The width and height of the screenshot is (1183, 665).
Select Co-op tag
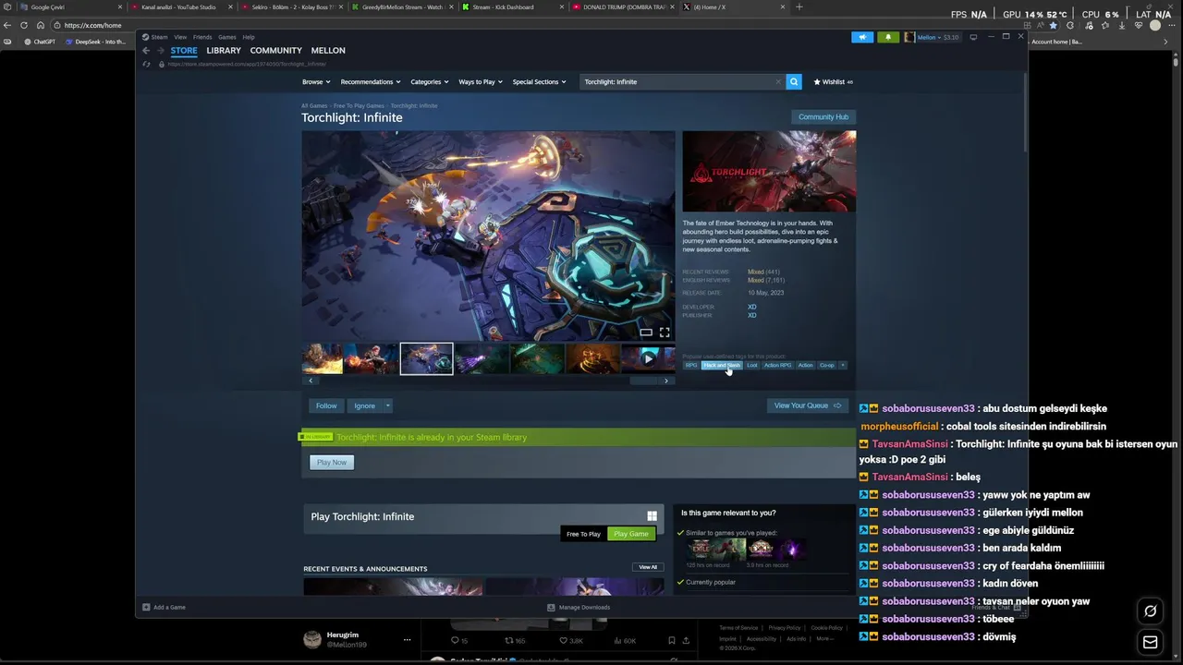(x=826, y=365)
